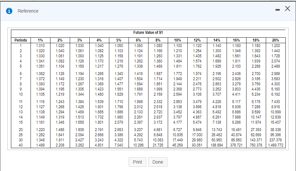This screenshot has width=296, height=171.
Task: Select value 45.259 in the 10% column
Action: 177,145
